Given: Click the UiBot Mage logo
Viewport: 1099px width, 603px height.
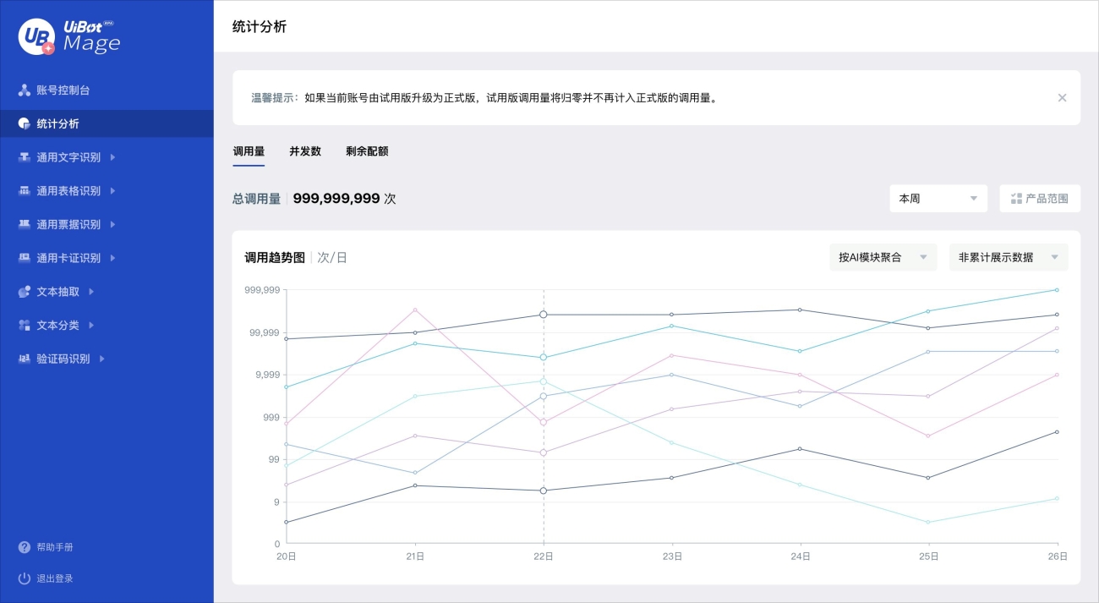Looking at the screenshot, I should pos(69,36).
